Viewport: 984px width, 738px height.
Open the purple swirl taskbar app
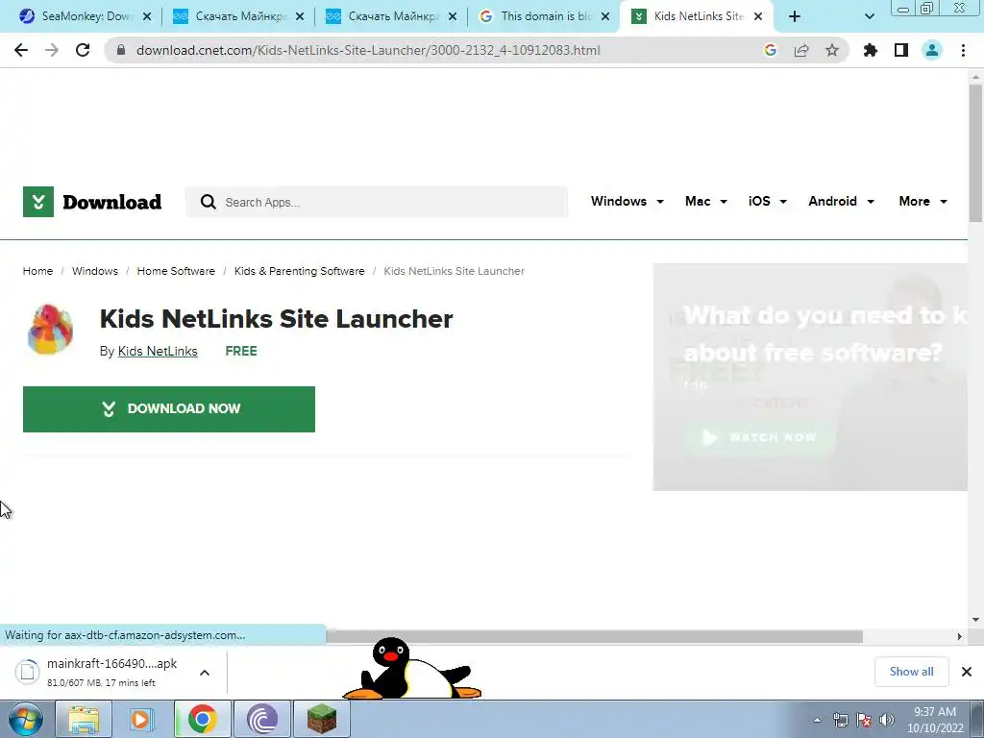pyautogui.click(x=262, y=719)
